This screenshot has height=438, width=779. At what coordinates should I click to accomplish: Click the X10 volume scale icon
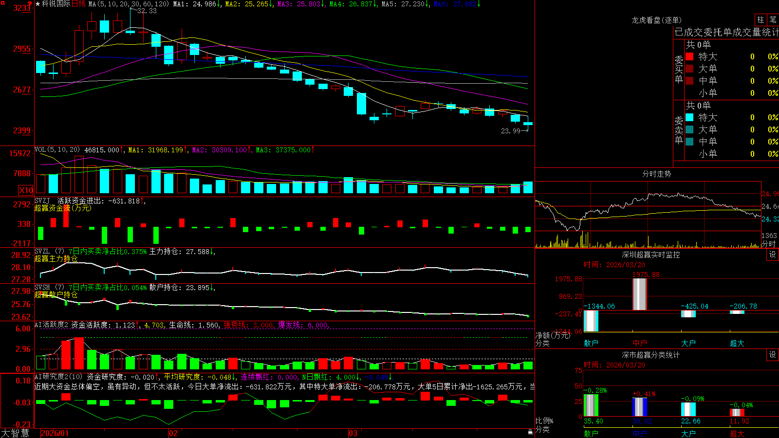click(x=26, y=190)
